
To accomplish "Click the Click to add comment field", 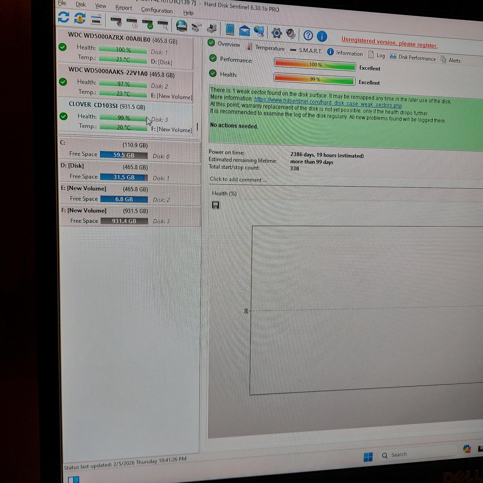I will pyautogui.click(x=238, y=179).
